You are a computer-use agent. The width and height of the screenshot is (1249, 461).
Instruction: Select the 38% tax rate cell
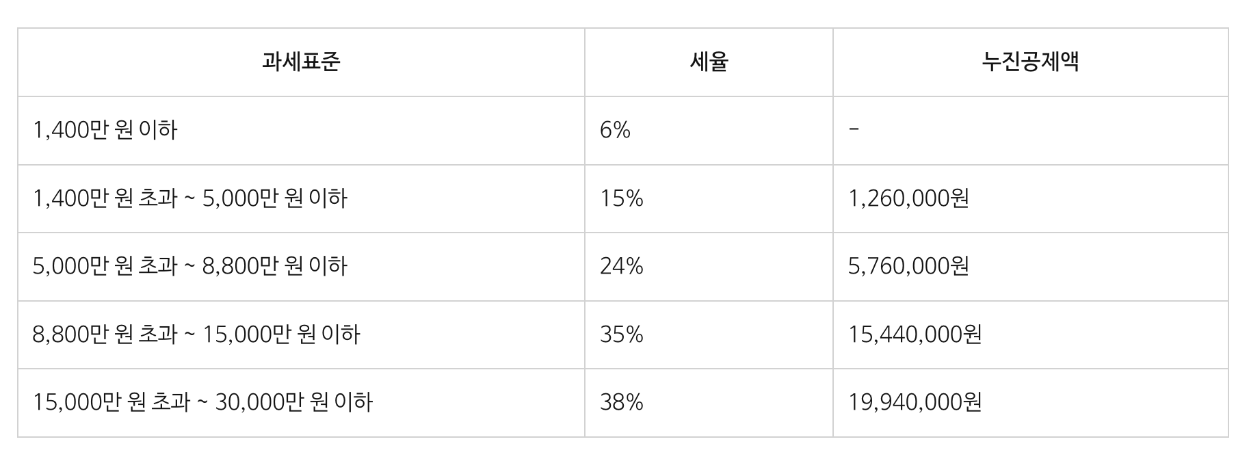621,402
